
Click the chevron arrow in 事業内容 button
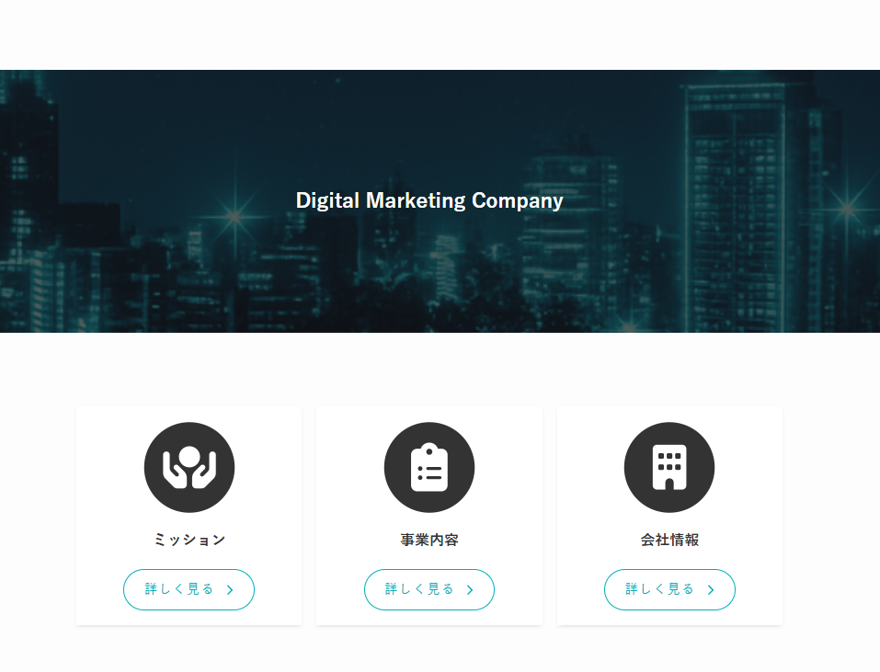[470, 589]
